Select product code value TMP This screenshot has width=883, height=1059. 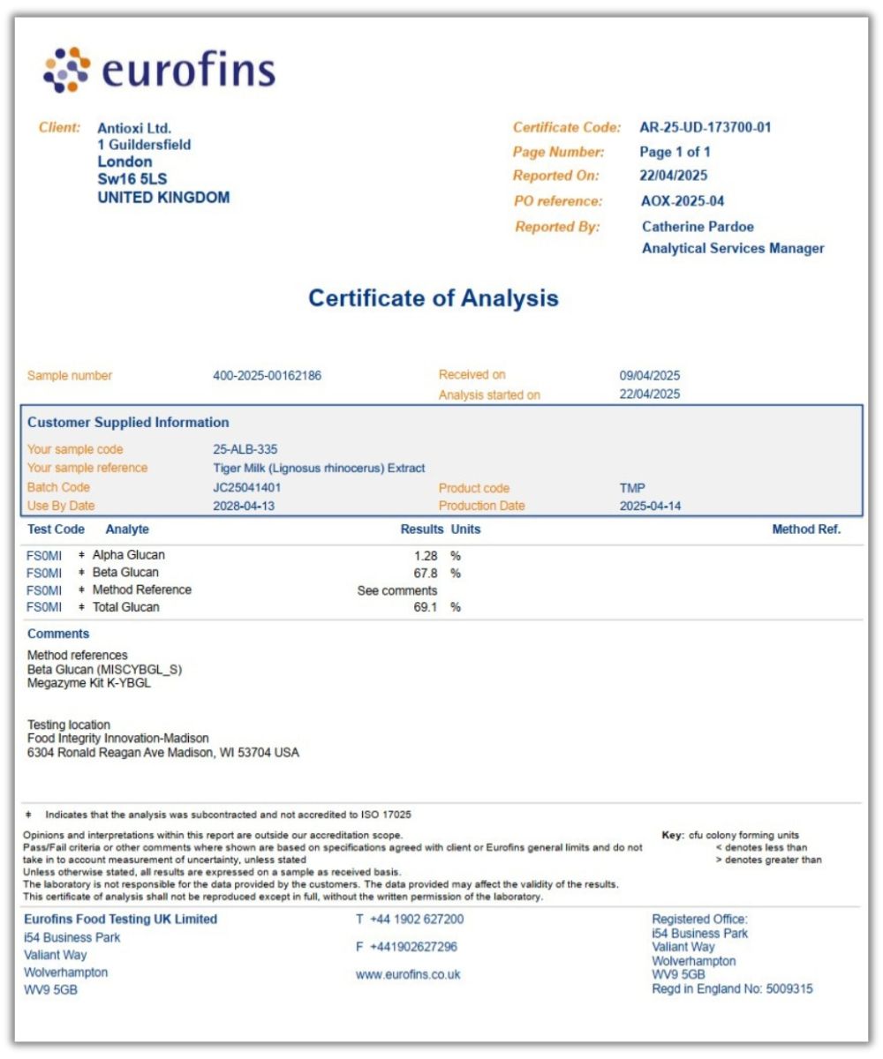(x=632, y=487)
